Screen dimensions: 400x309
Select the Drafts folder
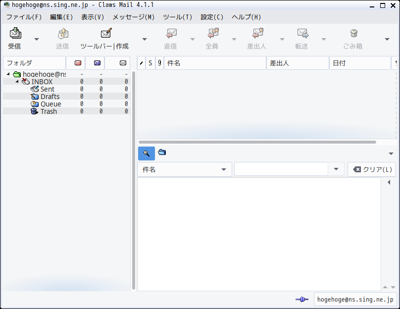point(50,97)
